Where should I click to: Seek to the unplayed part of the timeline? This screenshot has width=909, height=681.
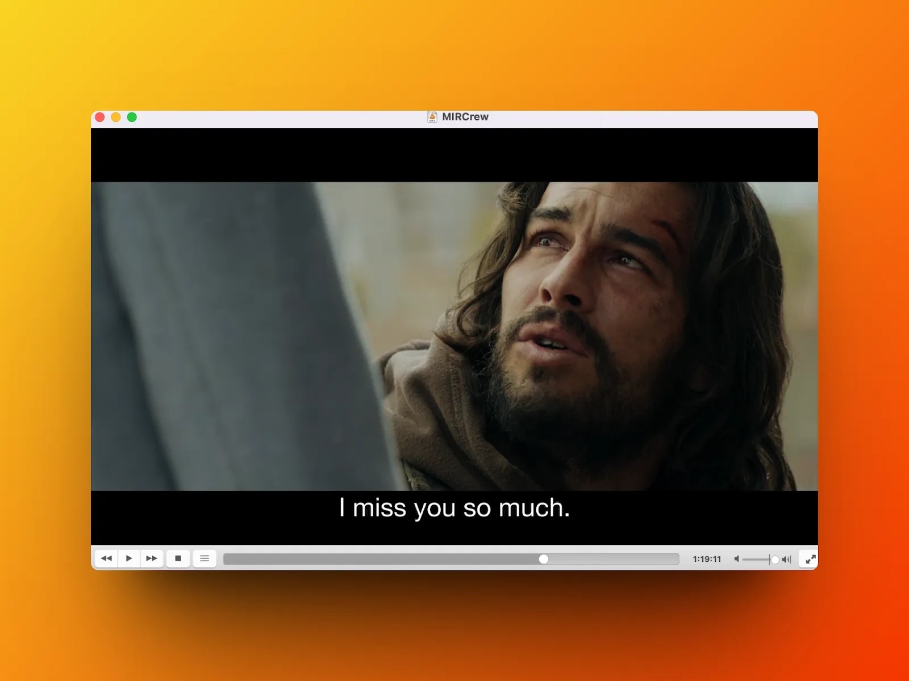614,559
